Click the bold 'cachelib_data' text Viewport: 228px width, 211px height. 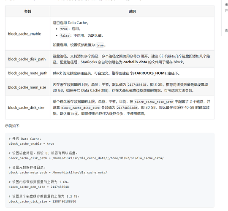[135, 62]
